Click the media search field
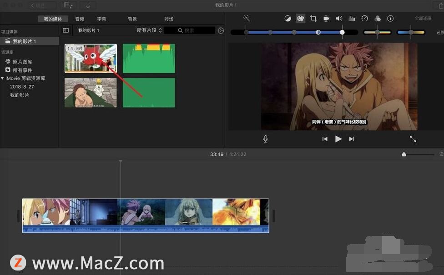 click(x=189, y=30)
